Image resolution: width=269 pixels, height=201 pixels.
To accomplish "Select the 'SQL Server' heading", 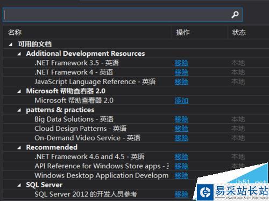I will (x=44, y=185).
